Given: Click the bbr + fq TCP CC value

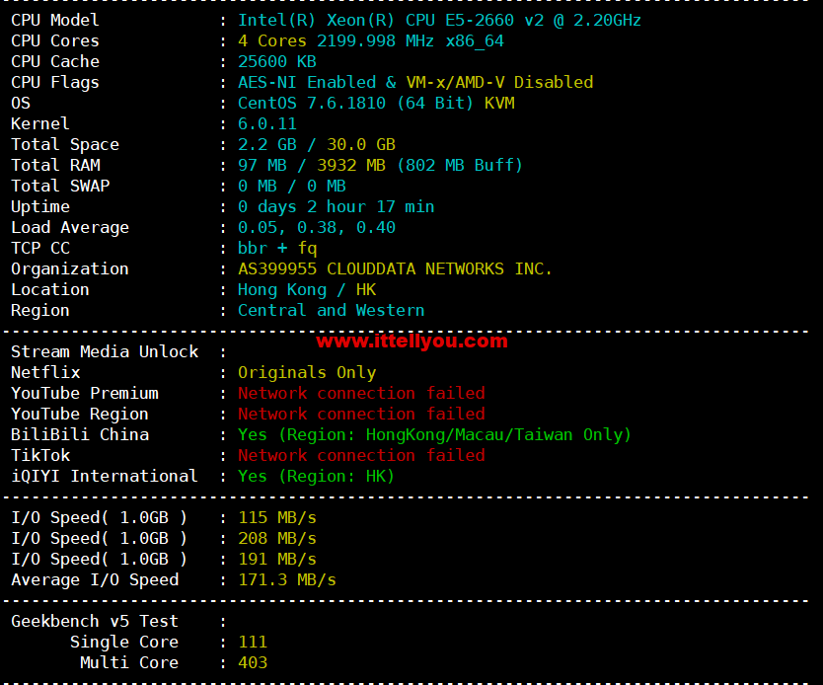Looking at the screenshot, I should 277,248.
